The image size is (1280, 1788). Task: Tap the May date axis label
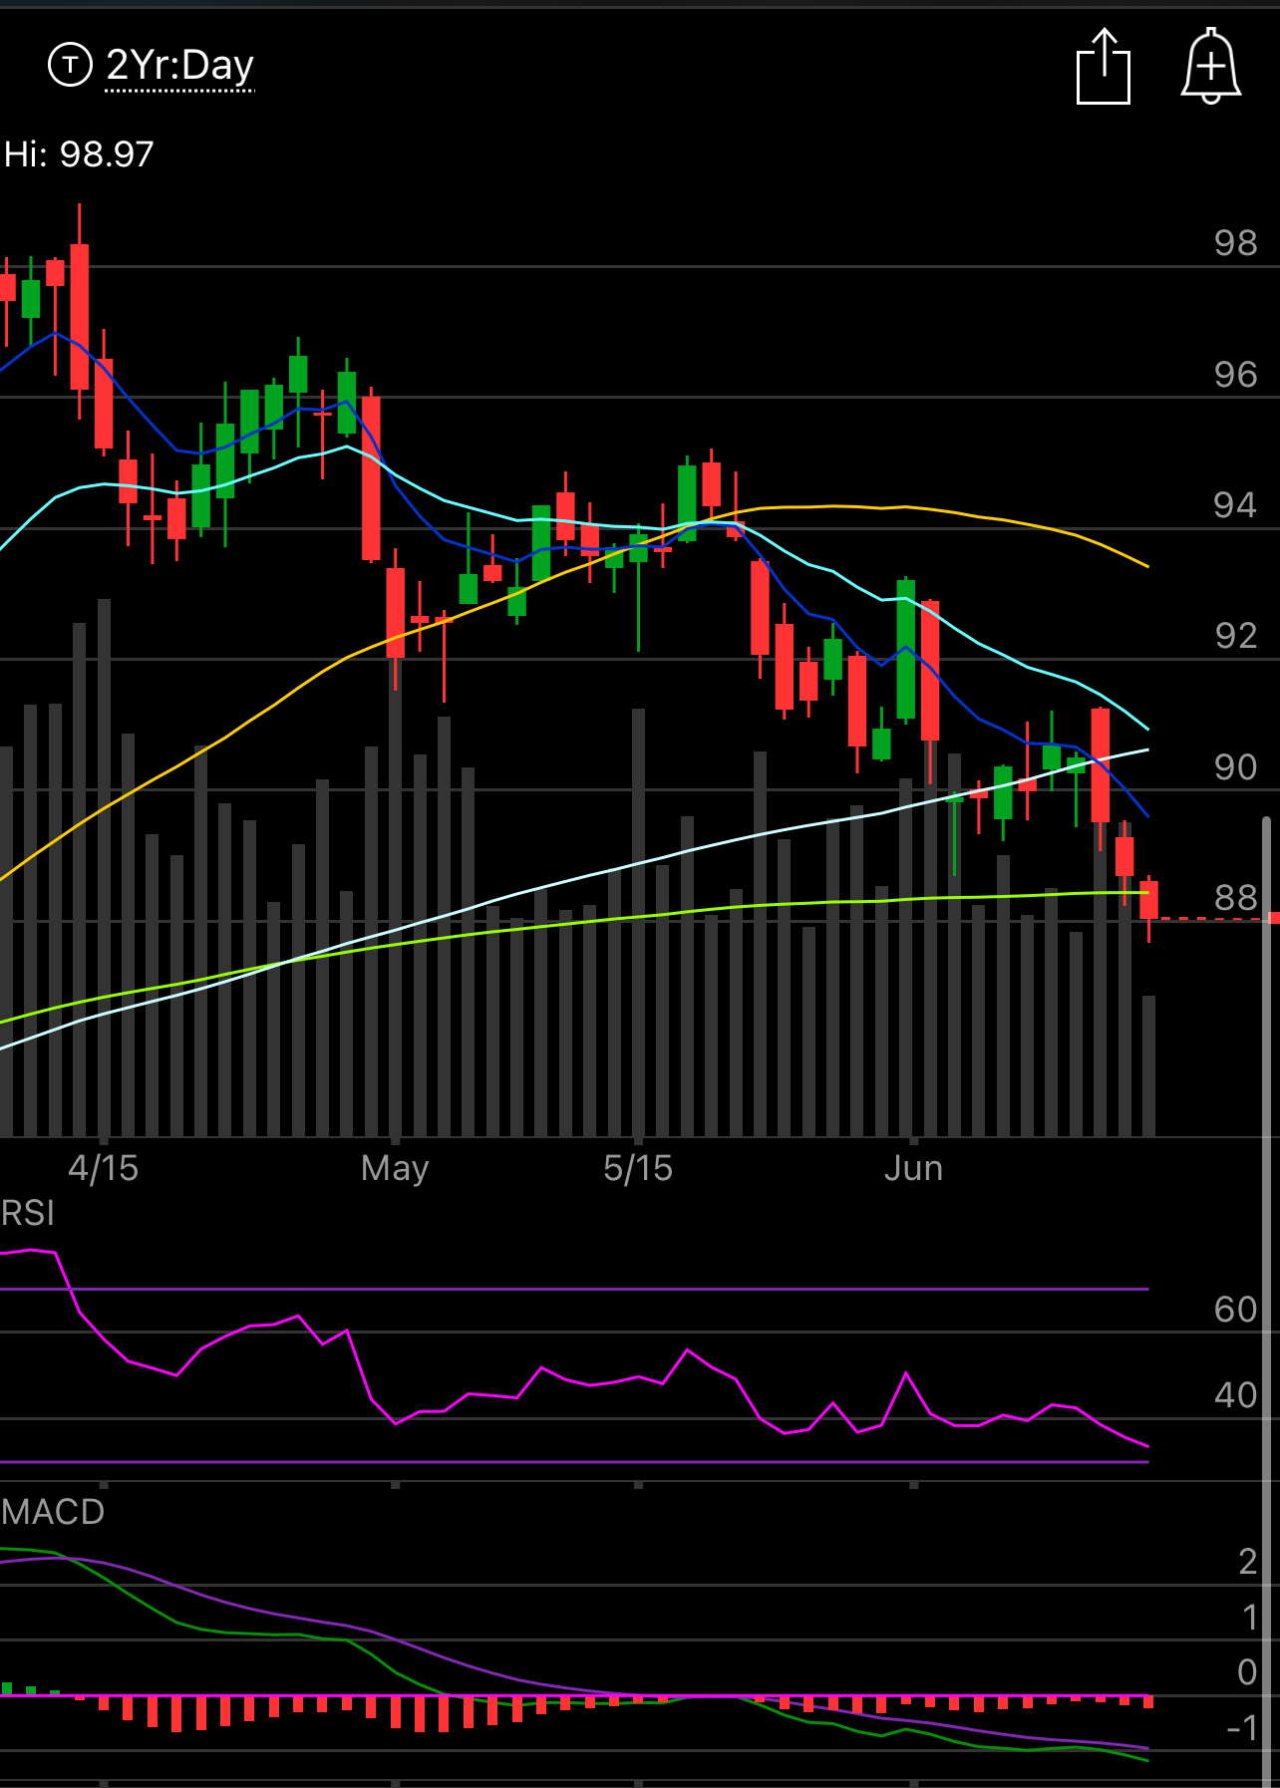(395, 1168)
